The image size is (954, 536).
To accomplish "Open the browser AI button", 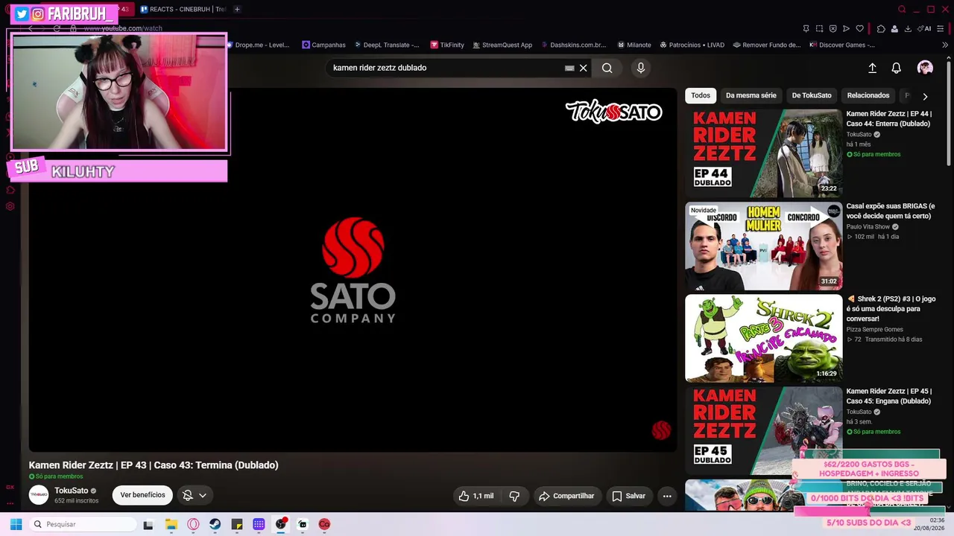I will coord(925,28).
